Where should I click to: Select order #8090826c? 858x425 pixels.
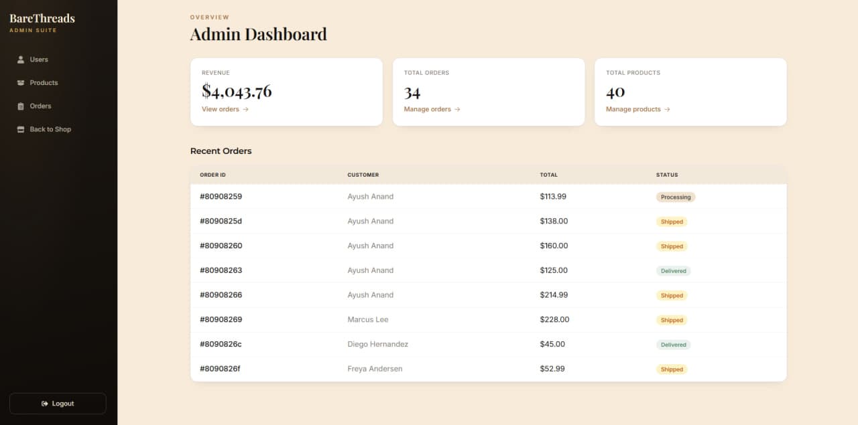click(x=221, y=344)
